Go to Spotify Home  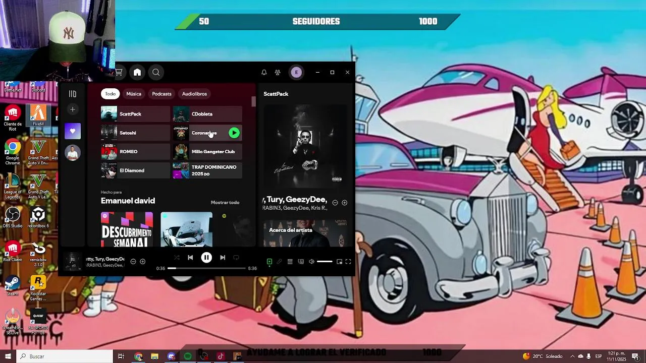click(x=137, y=72)
